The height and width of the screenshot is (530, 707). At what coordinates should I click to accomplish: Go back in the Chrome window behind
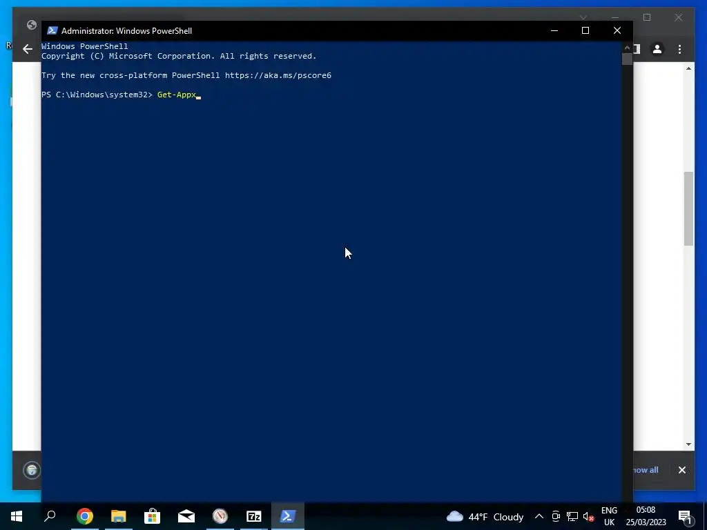coord(28,49)
